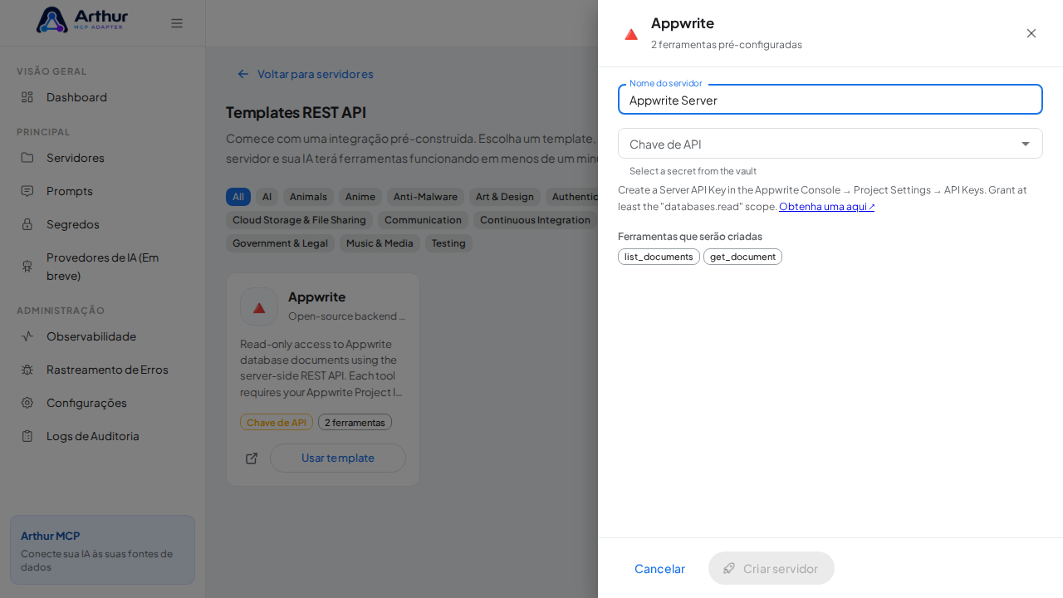Select Provedores de IA (Em breve)
1063x598 pixels.
(102, 267)
